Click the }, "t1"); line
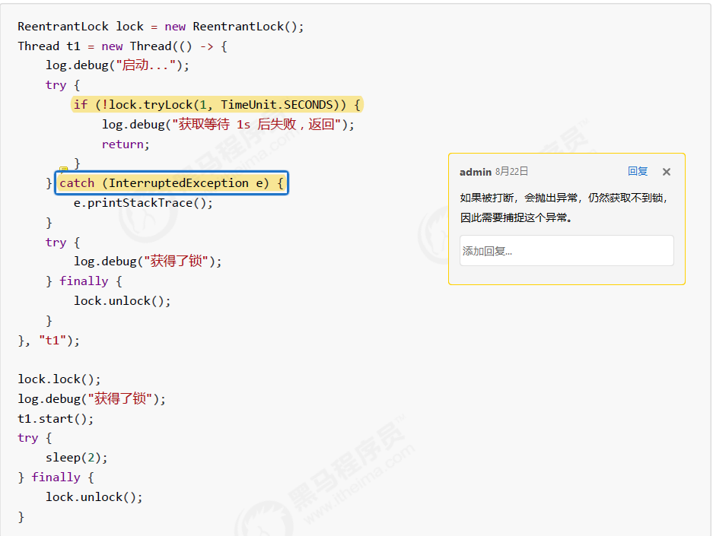The image size is (713, 536). click(49, 341)
